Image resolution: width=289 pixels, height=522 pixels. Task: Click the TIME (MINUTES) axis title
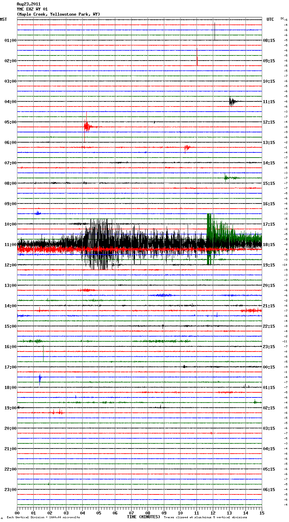pos(143,517)
